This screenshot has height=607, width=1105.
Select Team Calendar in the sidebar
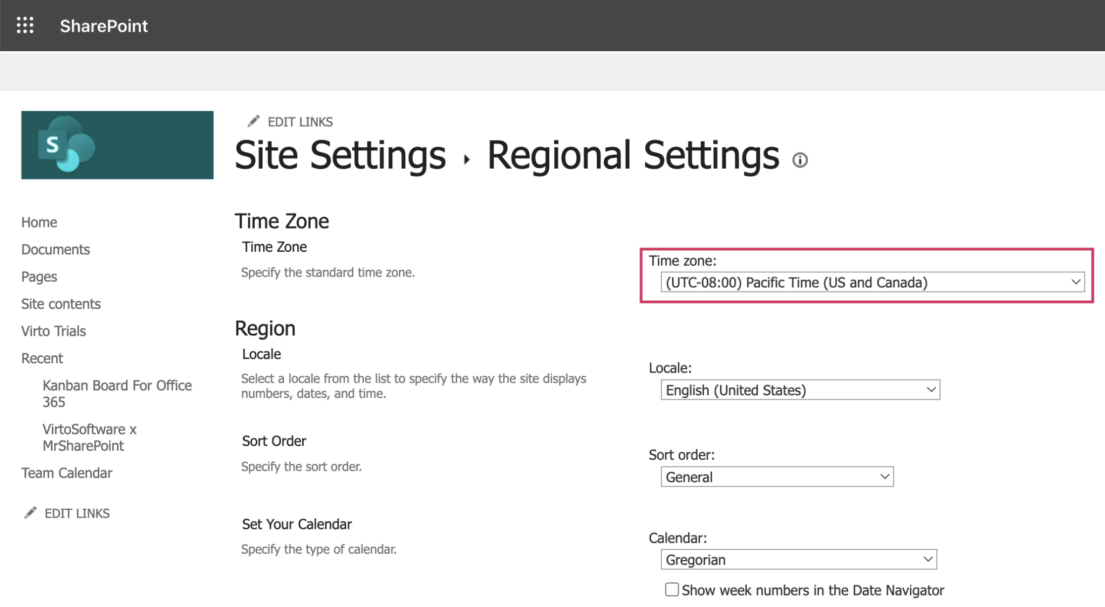(66, 473)
